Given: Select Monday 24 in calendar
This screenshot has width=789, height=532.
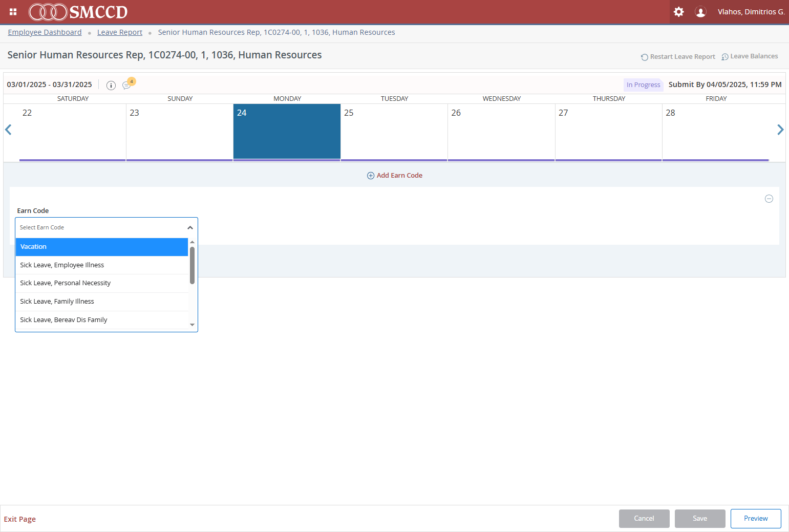Looking at the screenshot, I should (287, 132).
